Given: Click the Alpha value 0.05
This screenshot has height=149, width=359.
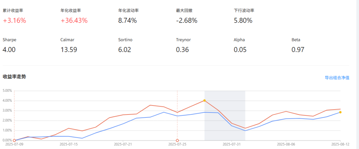Looking at the screenshot, I should click(x=240, y=50).
